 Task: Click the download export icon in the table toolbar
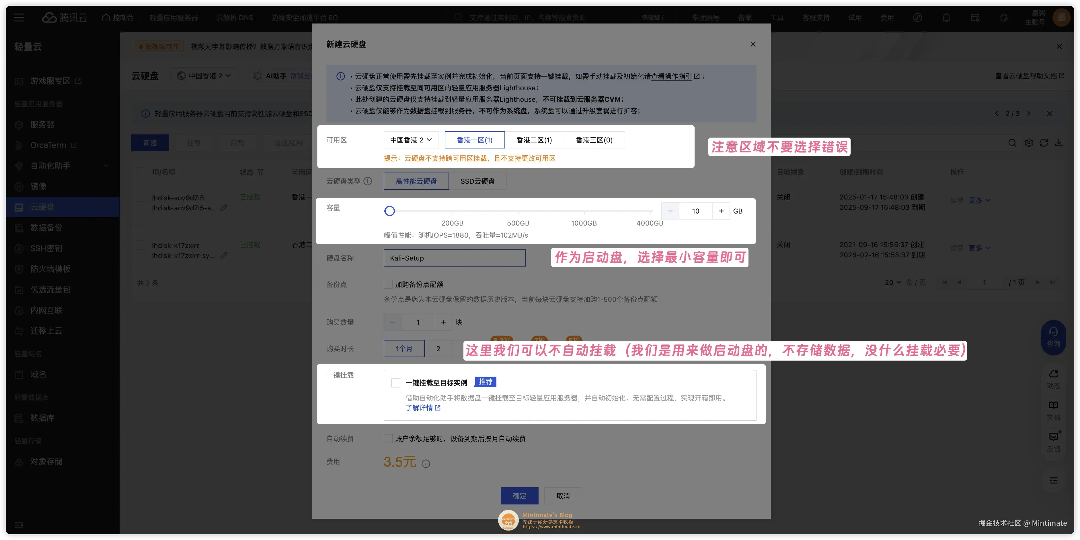[1059, 143]
